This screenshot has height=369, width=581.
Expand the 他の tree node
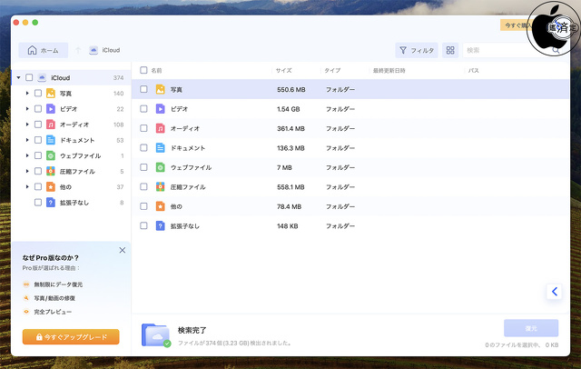point(27,186)
